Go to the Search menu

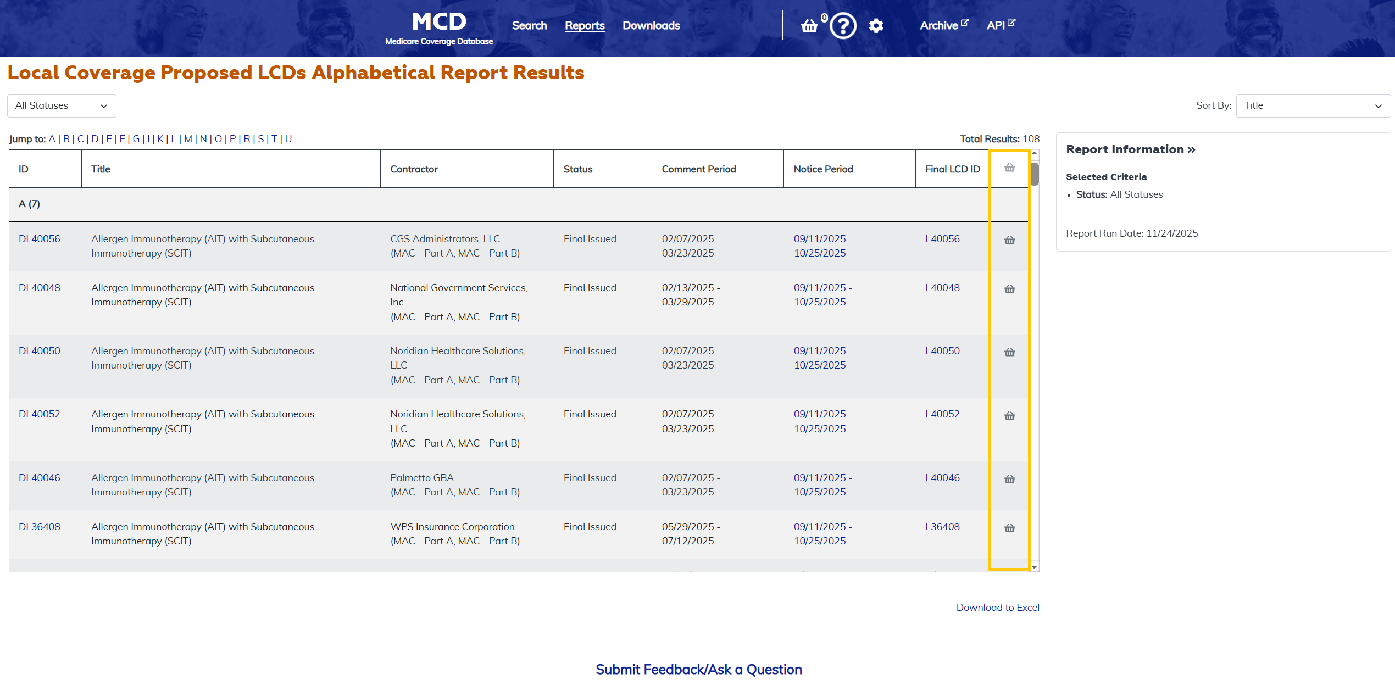(529, 26)
